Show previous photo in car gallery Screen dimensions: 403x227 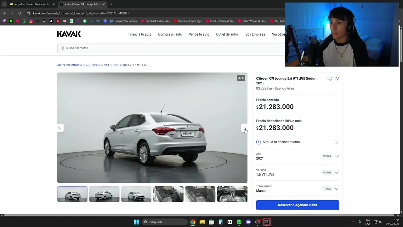pos(60,128)
